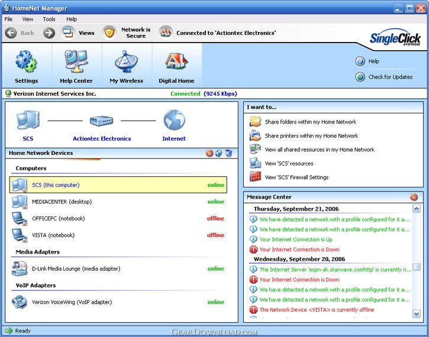Screen dimensions: 429x337
Task: Select Verizon VoiceWing (VoIP adapter) text
Action: pyautogui.click(x=72, y=302)
